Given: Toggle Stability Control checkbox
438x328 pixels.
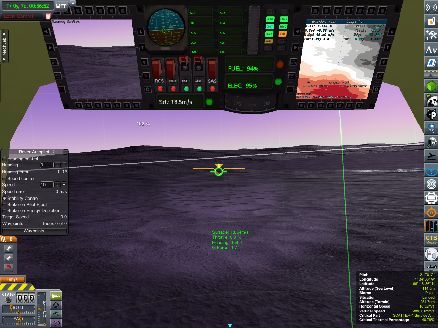Looking at the screenshot, I should [x=4, y=199].
